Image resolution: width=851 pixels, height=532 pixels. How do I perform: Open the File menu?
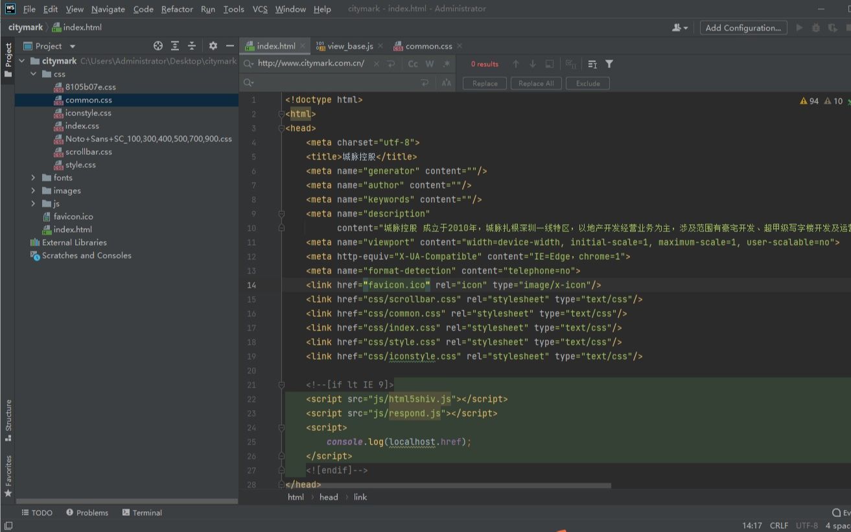click(29, 9)
